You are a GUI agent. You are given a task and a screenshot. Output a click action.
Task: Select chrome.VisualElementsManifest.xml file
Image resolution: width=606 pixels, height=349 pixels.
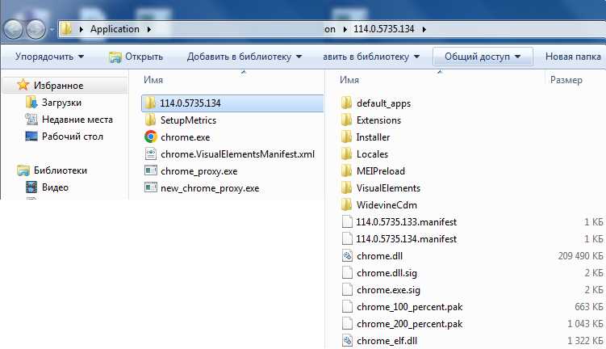point(238,154)
